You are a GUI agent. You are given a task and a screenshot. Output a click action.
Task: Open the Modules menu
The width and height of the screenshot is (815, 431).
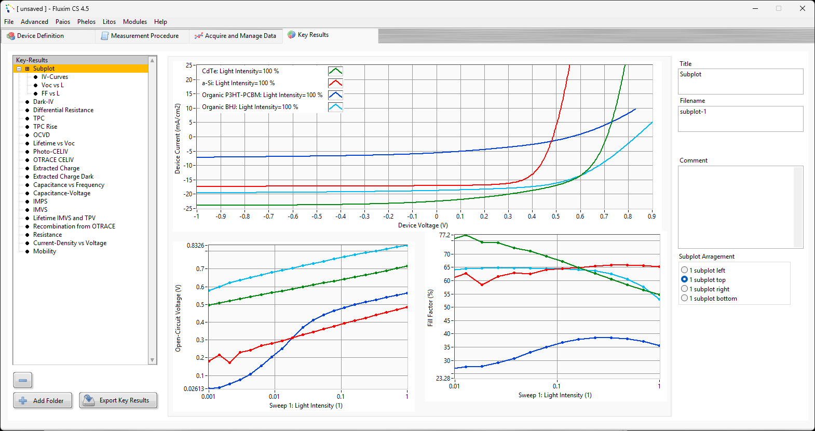[135, 22]
